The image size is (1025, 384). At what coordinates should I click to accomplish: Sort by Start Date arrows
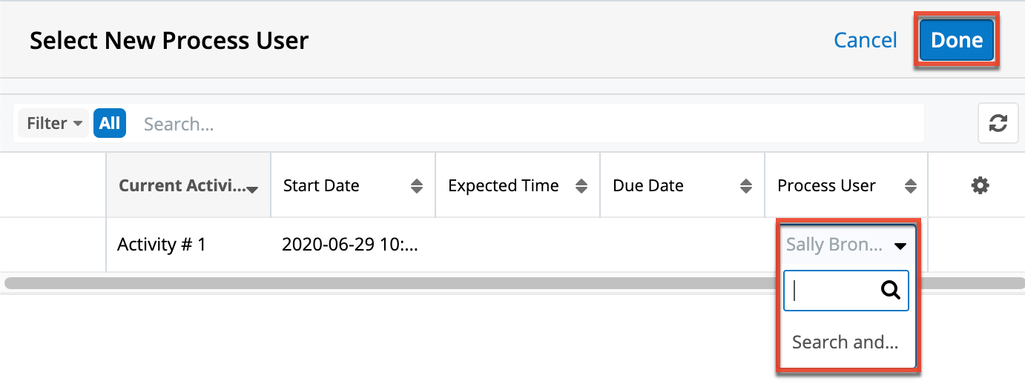click(x=417, y=186)
